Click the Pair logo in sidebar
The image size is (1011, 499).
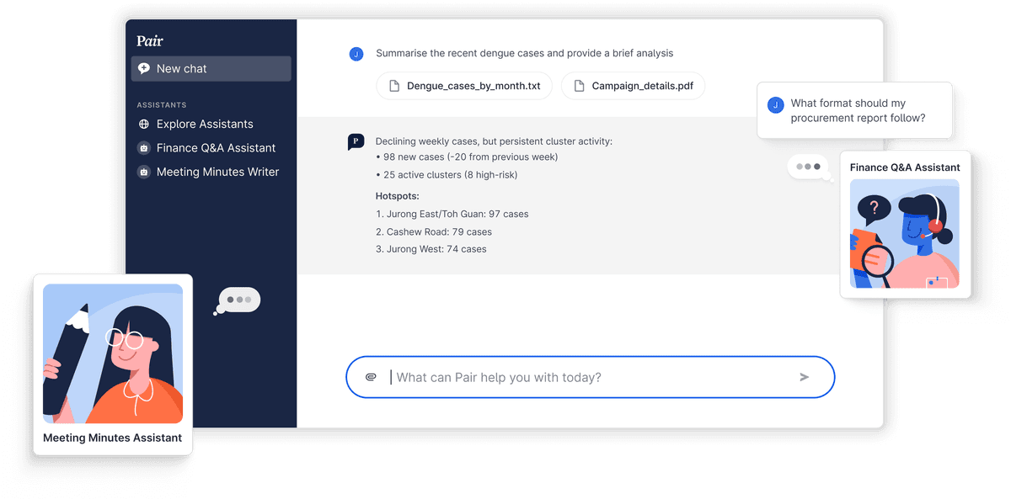point(150,40)
